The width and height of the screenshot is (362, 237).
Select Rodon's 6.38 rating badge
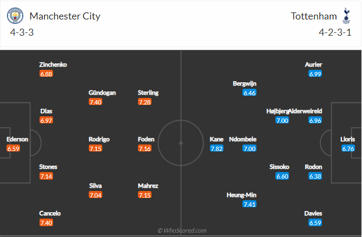click(315, 176)
